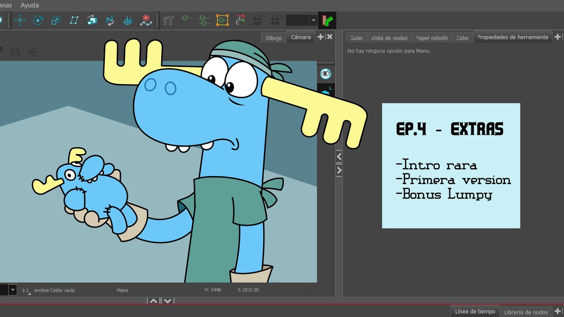Add a view beside Propiedades de herramienta

557,37
